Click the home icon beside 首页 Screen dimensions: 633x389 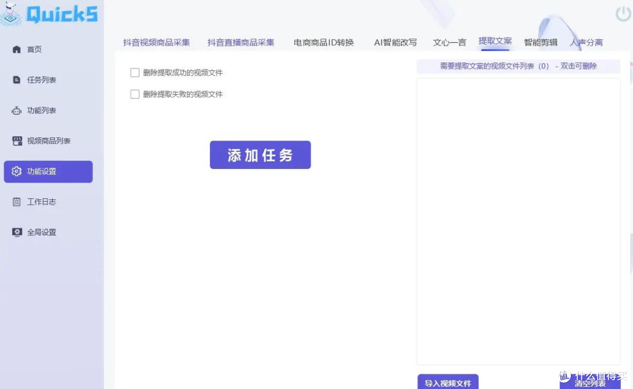[x=16, y=49]
